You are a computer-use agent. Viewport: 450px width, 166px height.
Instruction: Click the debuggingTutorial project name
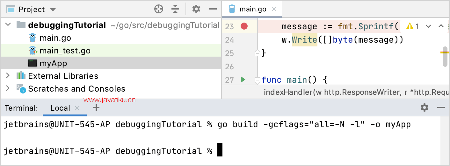click(67, 25)
